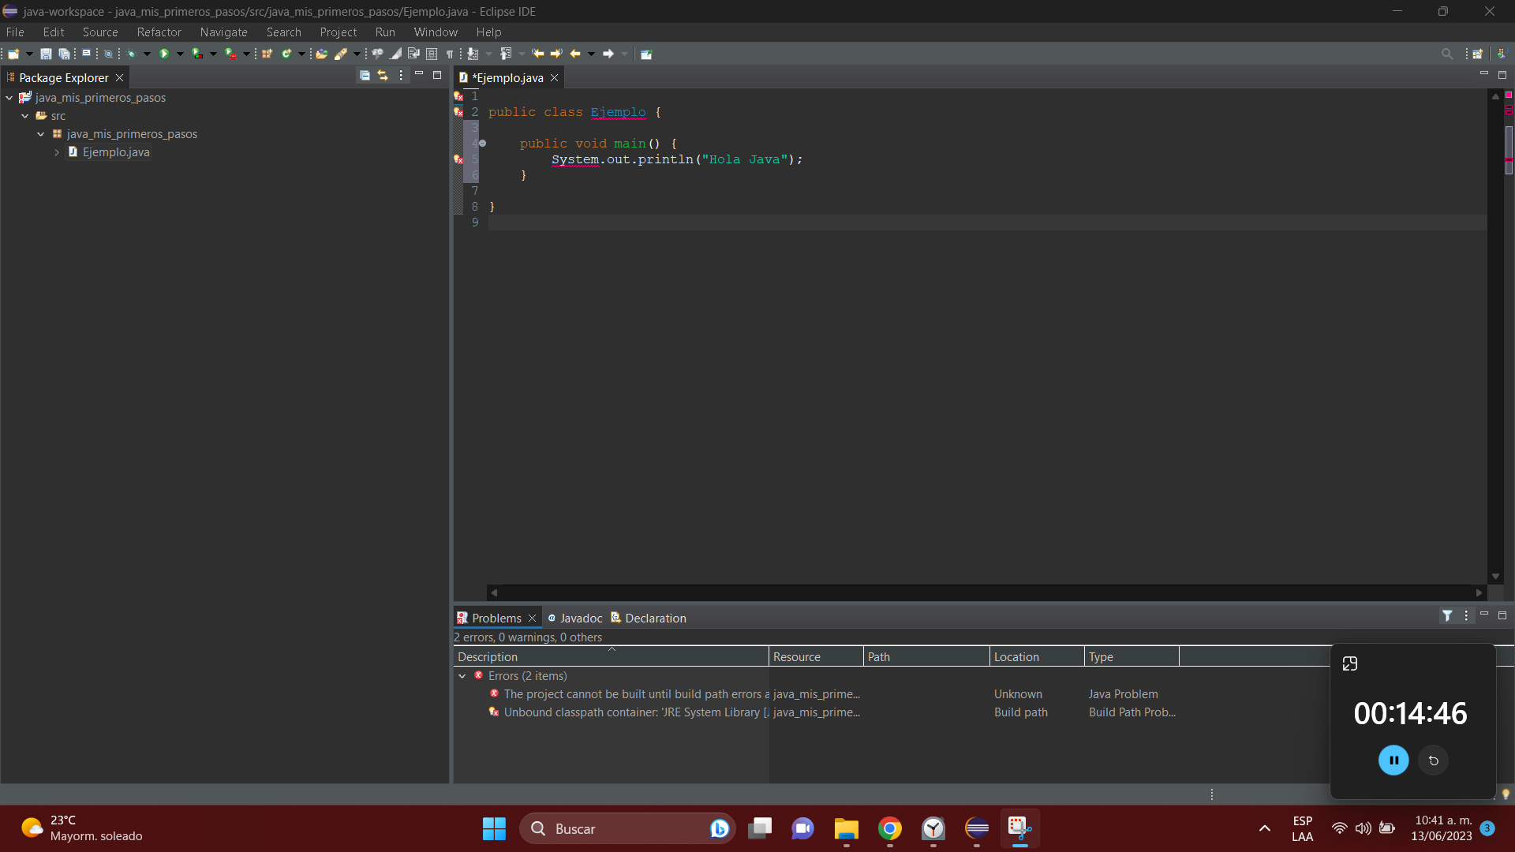Expand the Ejemplo.java tree node

click(x=57, y=152)
